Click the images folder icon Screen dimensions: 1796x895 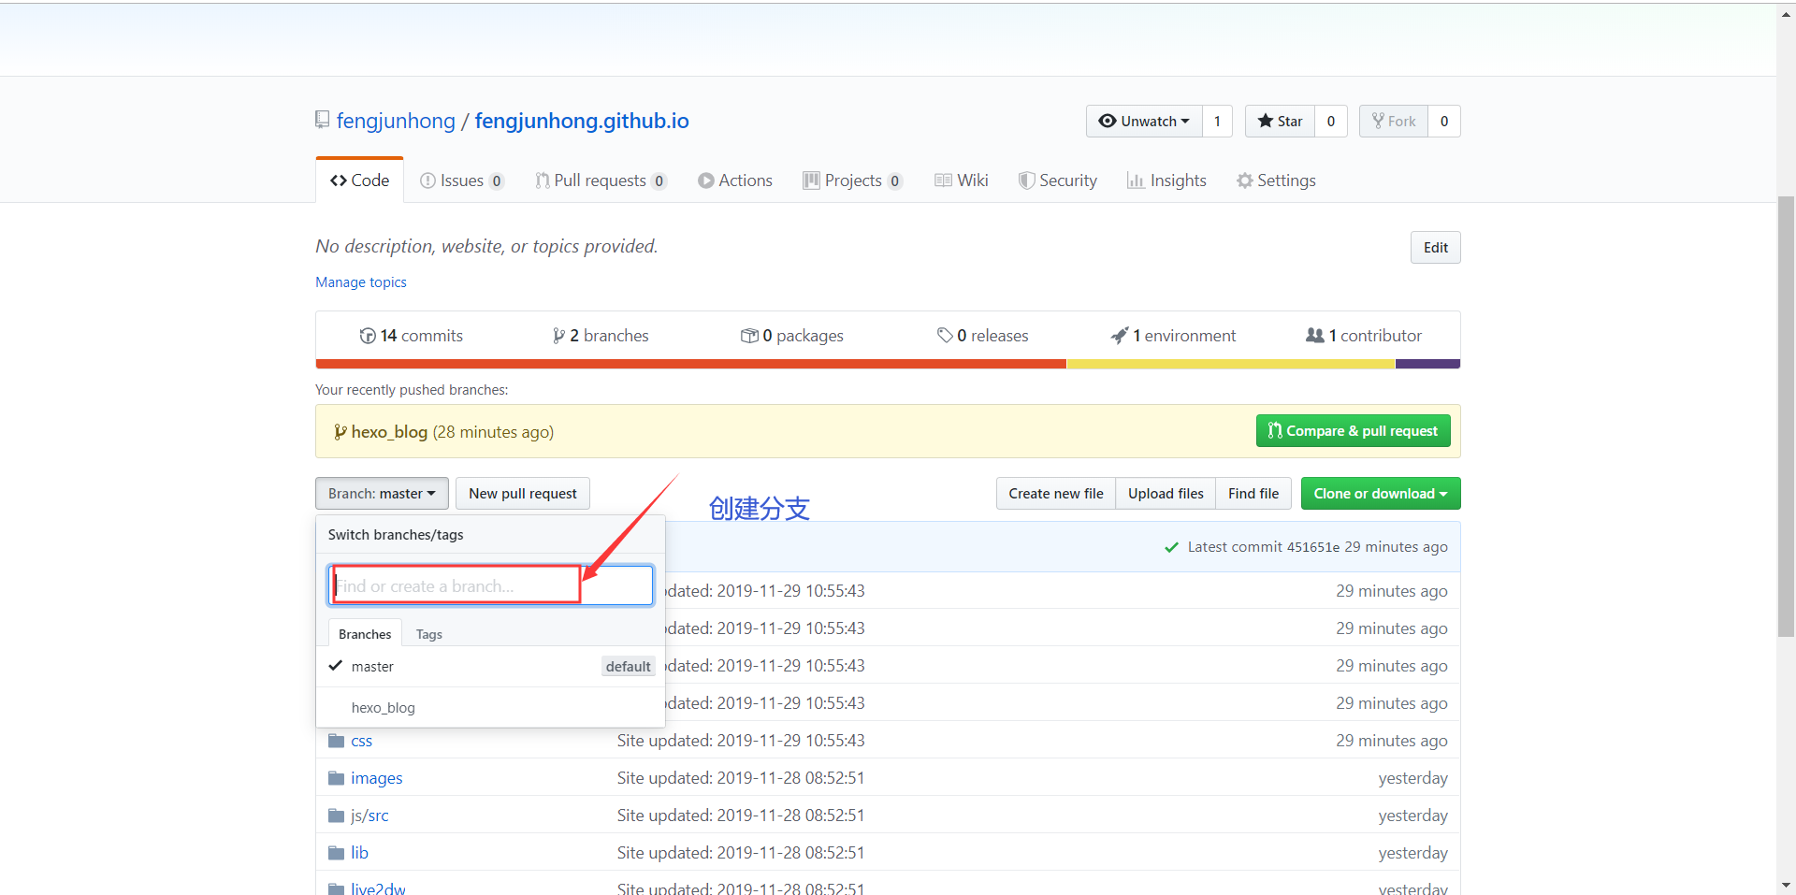(x=337, y=778)
